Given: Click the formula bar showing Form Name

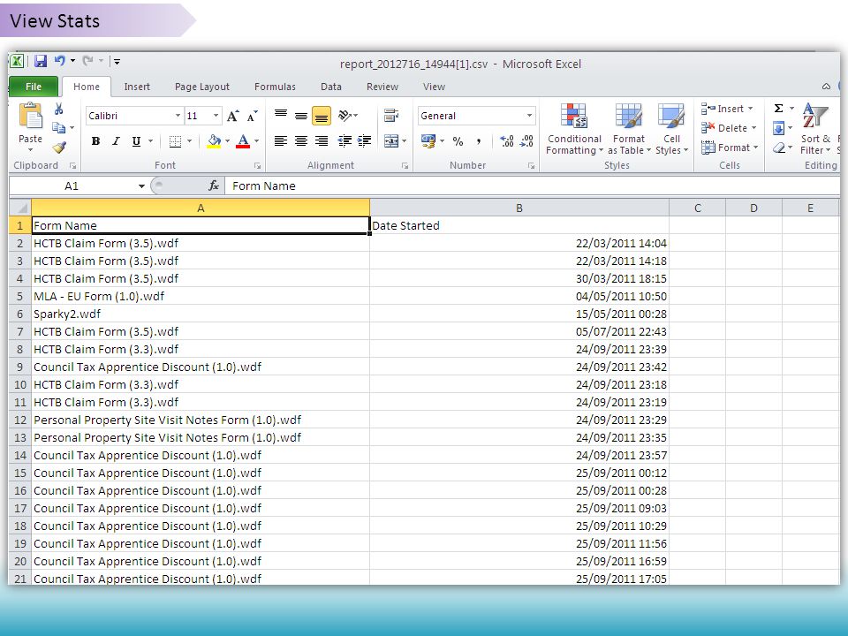Looking at the screenshot, I should 532,186.
